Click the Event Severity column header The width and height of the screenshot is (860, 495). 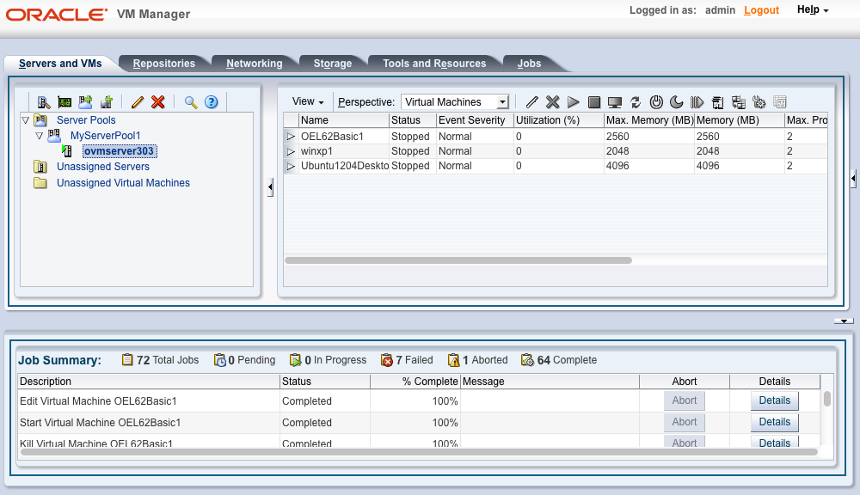475,120
